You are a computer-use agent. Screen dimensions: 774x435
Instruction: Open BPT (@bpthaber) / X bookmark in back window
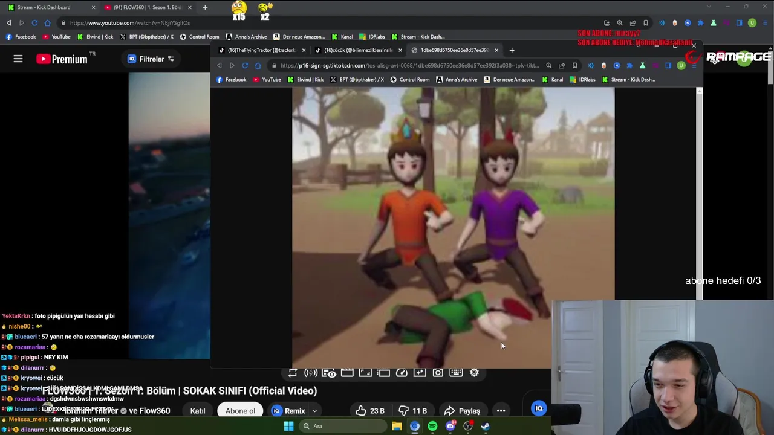[146, 37]
